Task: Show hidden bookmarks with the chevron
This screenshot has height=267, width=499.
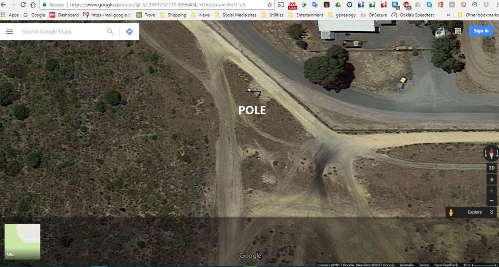Action: coord(448,15)
